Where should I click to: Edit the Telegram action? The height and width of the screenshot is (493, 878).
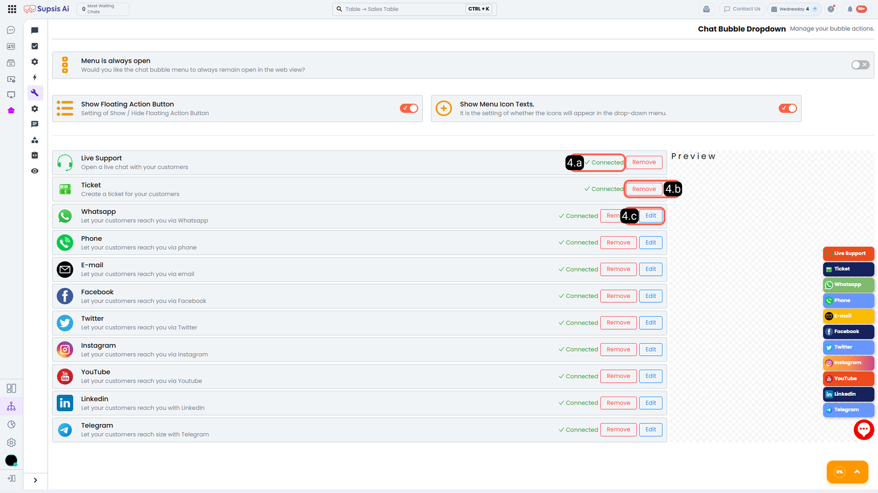coord(651,429)
